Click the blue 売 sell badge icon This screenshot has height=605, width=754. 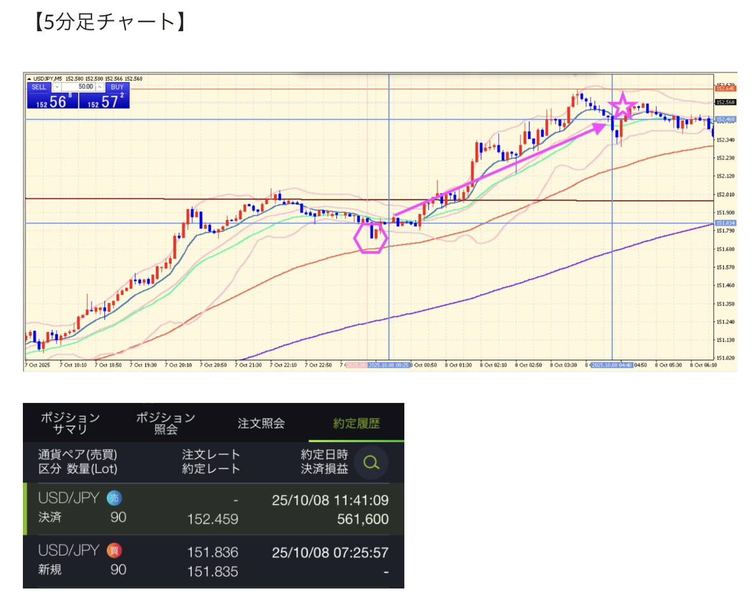114,498
